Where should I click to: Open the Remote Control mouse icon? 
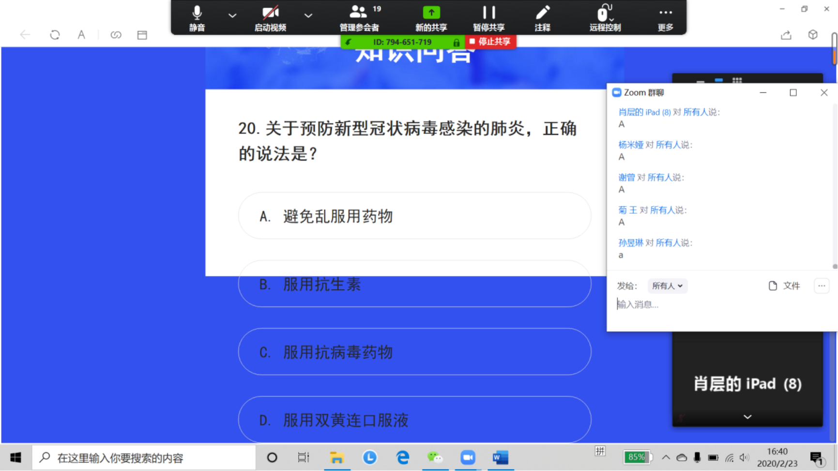tap(605, 17)
